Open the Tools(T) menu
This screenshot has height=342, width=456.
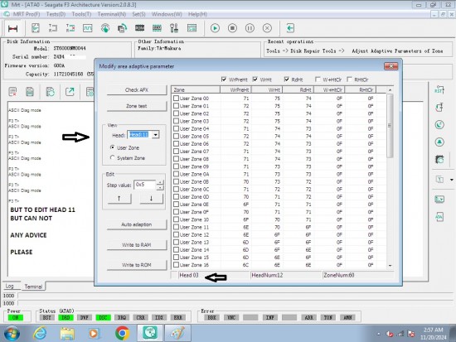(x=81, y=14)
